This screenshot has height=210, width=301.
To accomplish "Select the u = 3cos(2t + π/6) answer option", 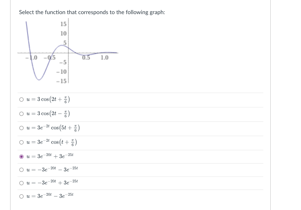I will click(x=22, y=99).
